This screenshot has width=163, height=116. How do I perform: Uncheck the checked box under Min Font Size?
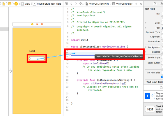tap(162, 77)
